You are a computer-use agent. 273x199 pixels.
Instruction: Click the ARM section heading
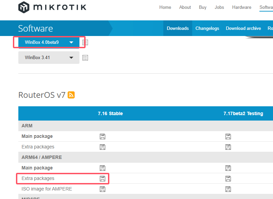point(27,126)
